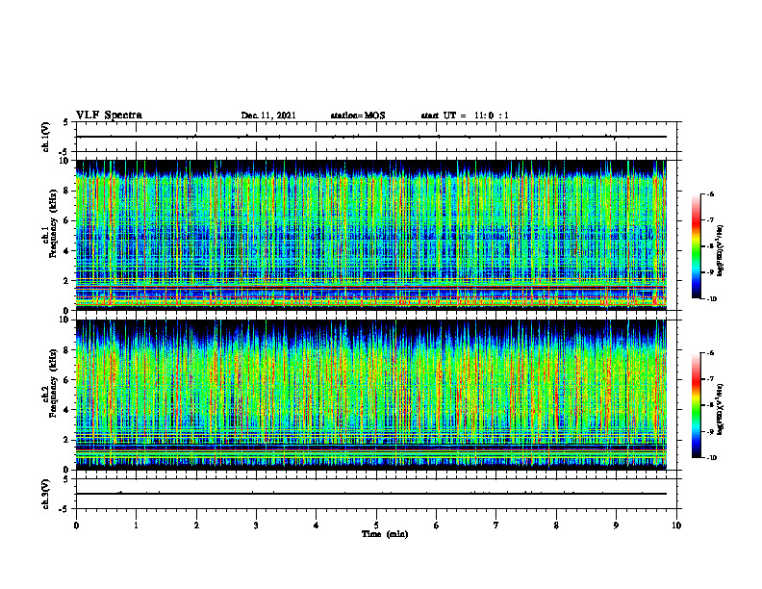762x589 pixels.
Task: Click inside the ch.1 spectrogram panel
Action: pyautogui.click(x=371, y=235)
